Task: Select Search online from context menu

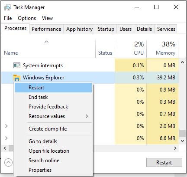Action: click(53, 161)
